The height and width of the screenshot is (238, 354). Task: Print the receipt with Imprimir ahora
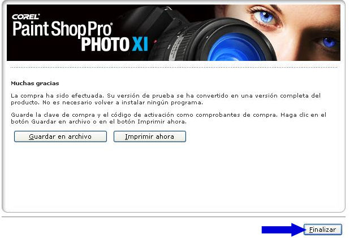(x=150, y=136)
